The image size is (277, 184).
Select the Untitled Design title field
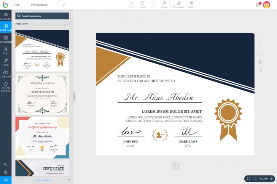(39, 5)
